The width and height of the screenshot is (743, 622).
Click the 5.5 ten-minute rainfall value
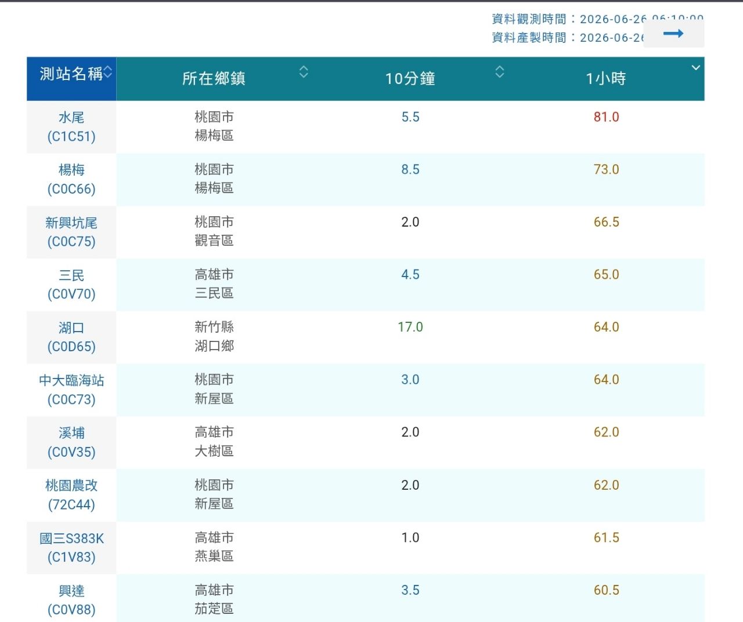[410, 117]
